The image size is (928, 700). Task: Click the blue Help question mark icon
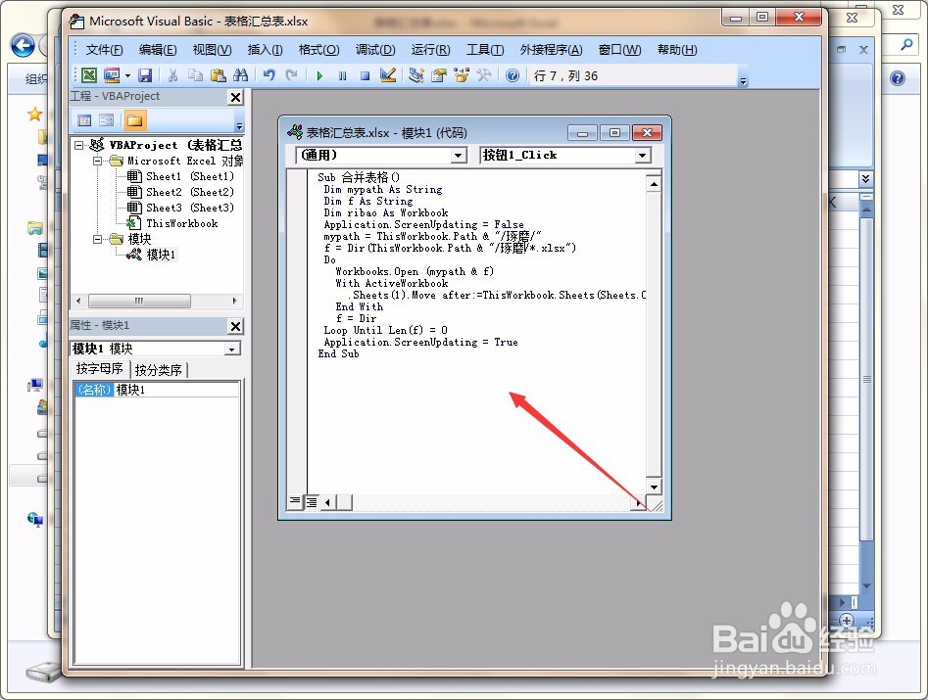(x=513, y=75)
